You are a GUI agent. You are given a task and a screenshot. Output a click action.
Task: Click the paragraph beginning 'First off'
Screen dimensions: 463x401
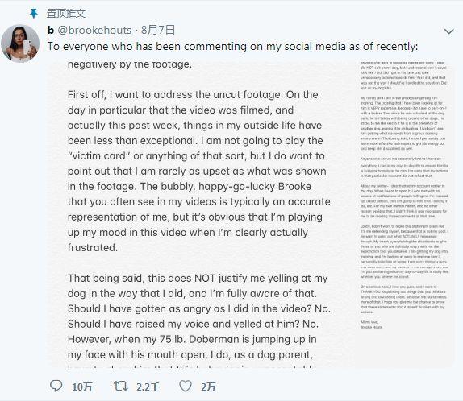tap(199, 171)
